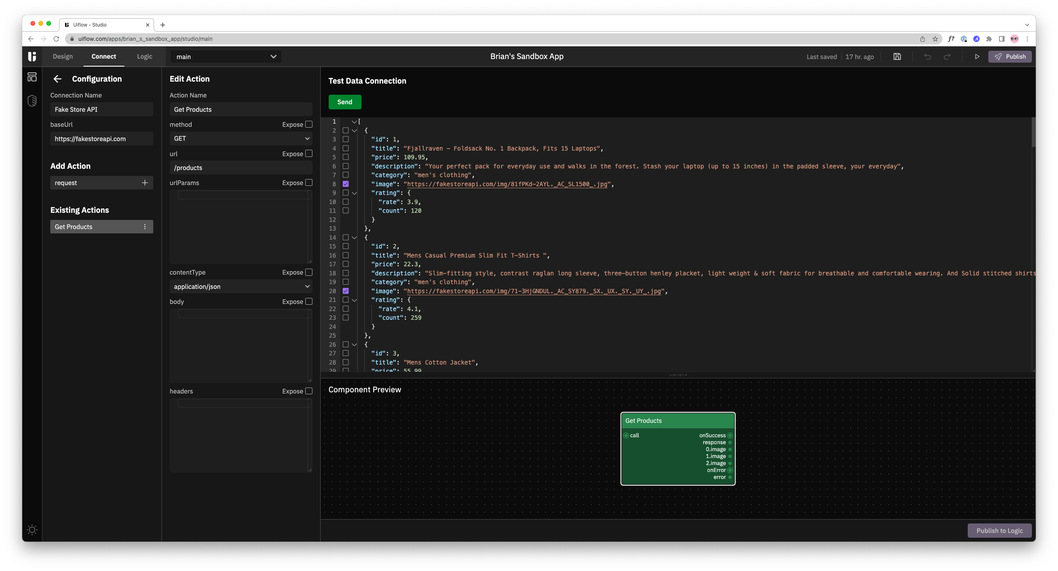Screen dimensions: 1058x571
Task: Open the GET method dropdown
Action: click(x=241, y=138)
